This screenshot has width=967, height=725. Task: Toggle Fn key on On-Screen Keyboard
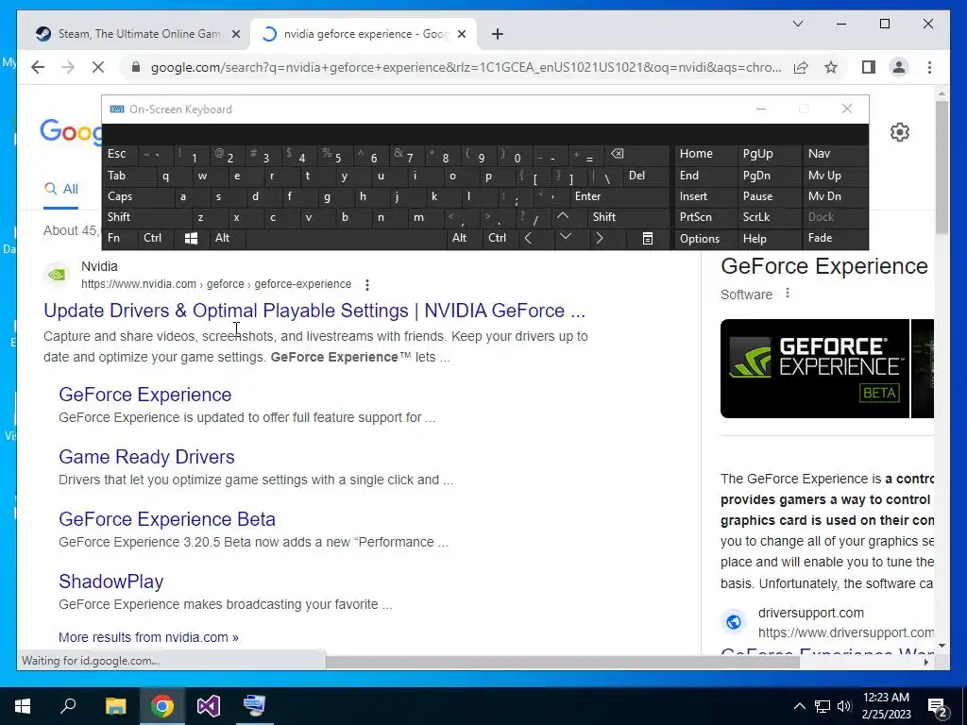[120, 238]
